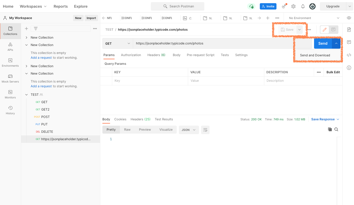Image resolution: width=354 pixels, height=205 pixels.
Task: Click the sync status cloud icon
Action: point(251,6)
